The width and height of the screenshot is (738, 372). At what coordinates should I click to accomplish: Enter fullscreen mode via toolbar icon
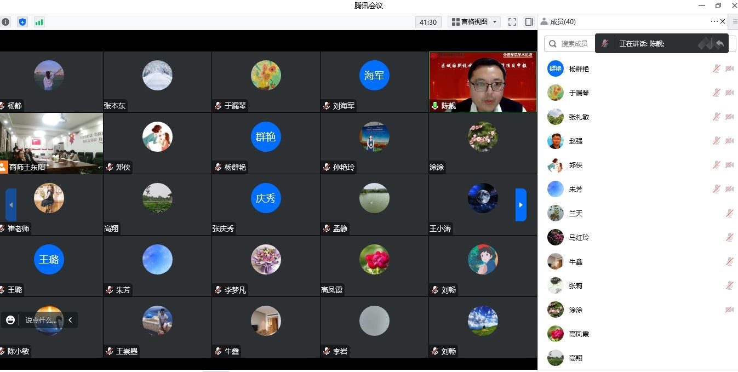click(512, 22)
